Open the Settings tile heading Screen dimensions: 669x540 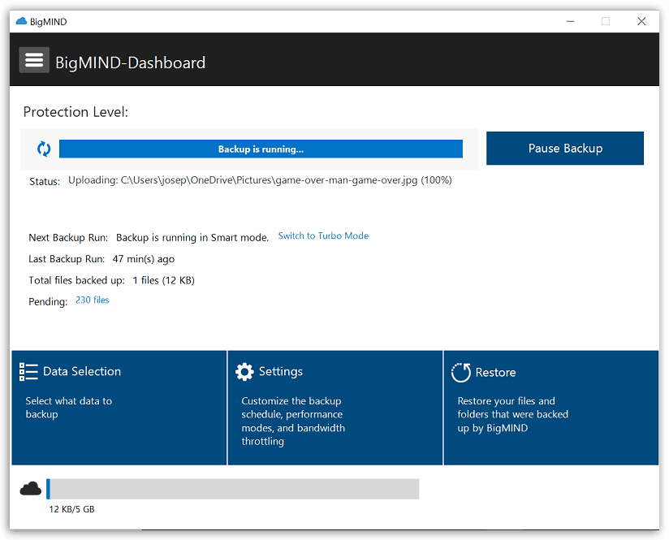click(280, 371)
